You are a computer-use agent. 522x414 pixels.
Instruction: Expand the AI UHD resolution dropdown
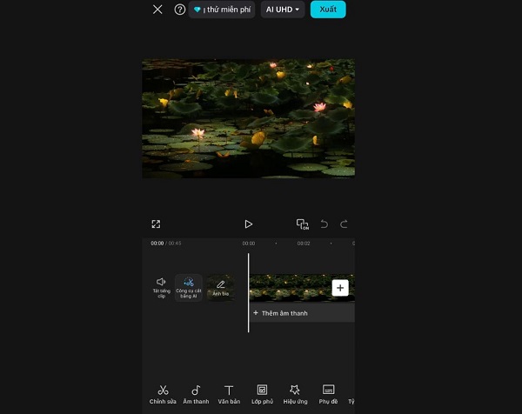(283, 10)
